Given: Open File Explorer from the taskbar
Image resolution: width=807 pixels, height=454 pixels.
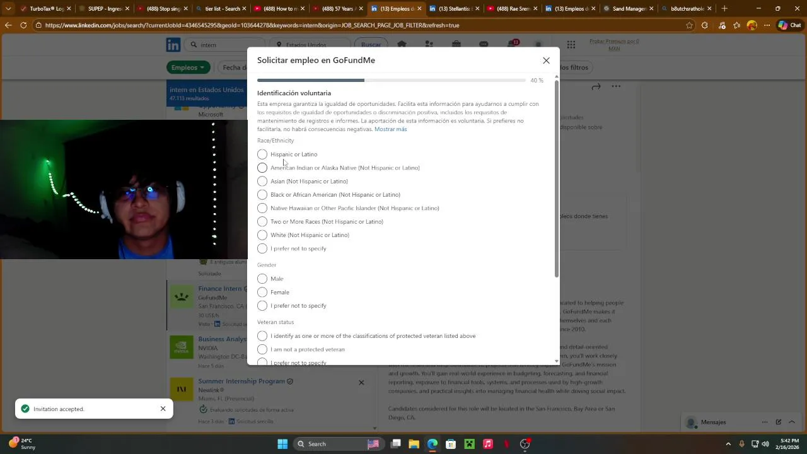Looking at the screenshot, I should click(414, 444).
